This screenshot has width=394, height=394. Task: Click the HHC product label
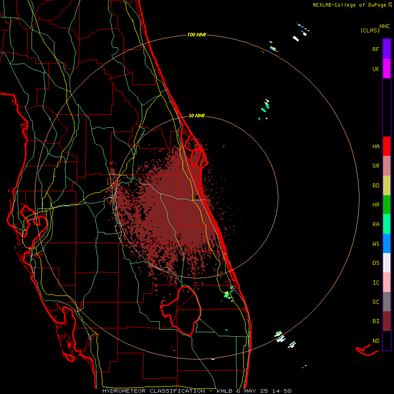pos(384,26)
